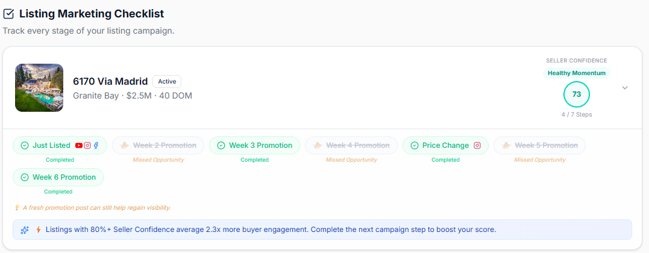Image resolution: width=649 pixels, height=253 pixels.
Task: Click the sparkle icon in the blue banner
Action: tap(25, 230)
